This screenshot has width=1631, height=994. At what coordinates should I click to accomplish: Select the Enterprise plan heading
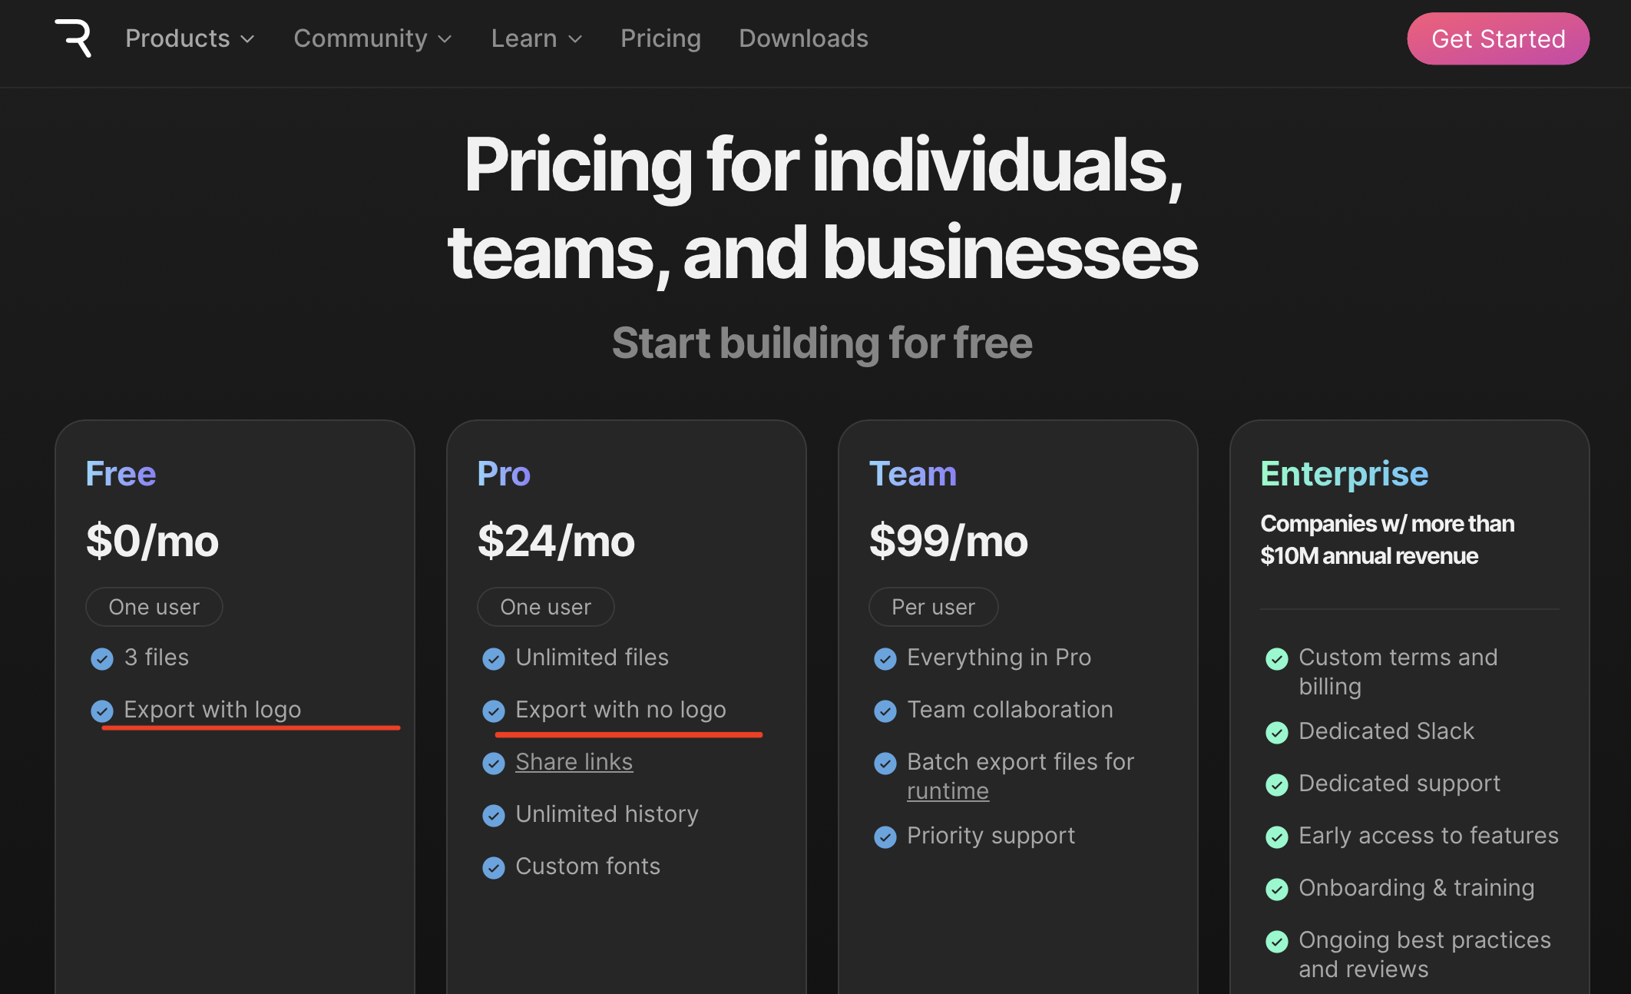1344,474
